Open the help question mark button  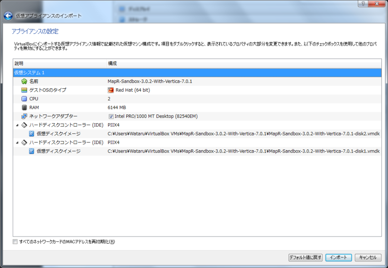click(363, 3)
